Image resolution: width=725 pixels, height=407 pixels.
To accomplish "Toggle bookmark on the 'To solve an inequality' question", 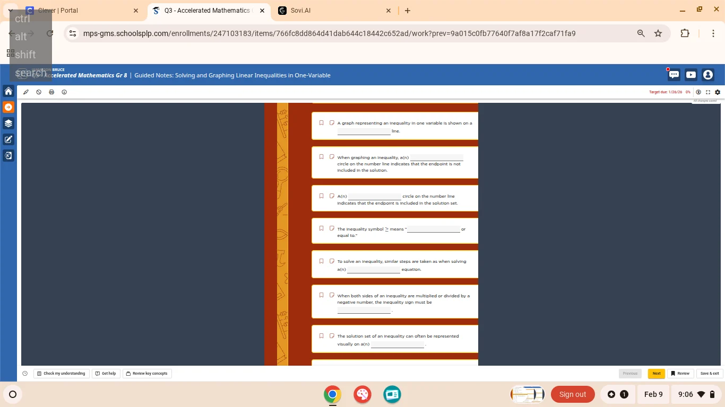I will click(x=321, y=261).
